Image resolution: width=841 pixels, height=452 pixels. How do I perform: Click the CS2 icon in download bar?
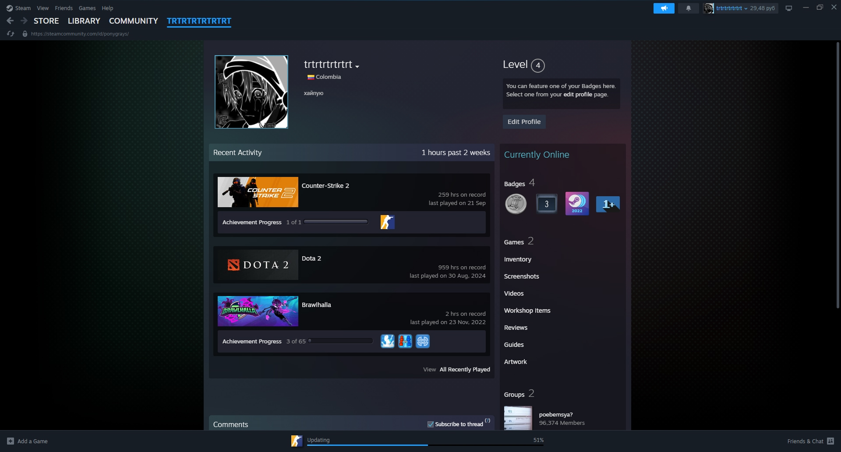(297, 441)
